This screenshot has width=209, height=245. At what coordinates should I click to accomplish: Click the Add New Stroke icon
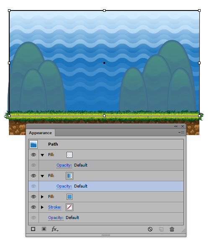pos(33,229)
